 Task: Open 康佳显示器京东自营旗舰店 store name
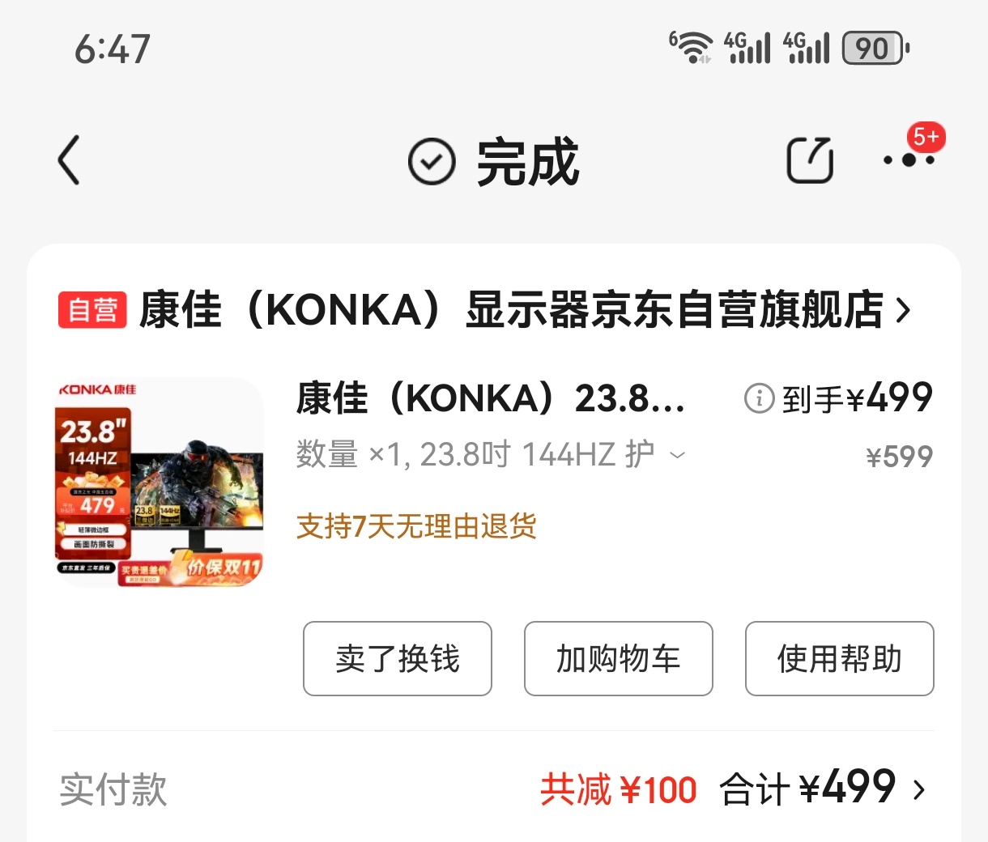pyautogui.click(x=512, y=310)
